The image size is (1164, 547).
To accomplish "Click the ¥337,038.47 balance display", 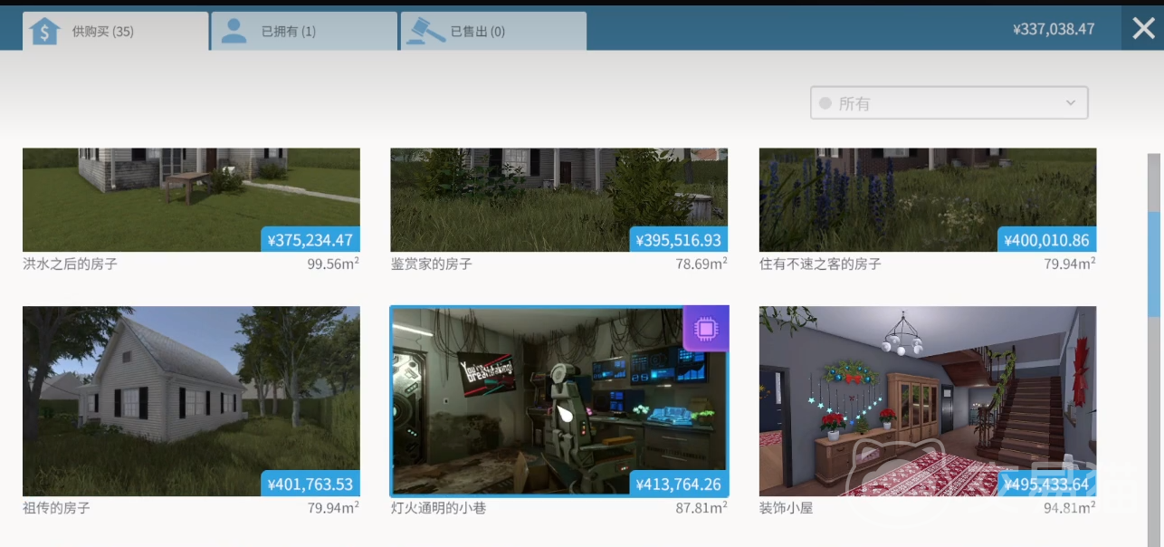I will point(1054,29).
